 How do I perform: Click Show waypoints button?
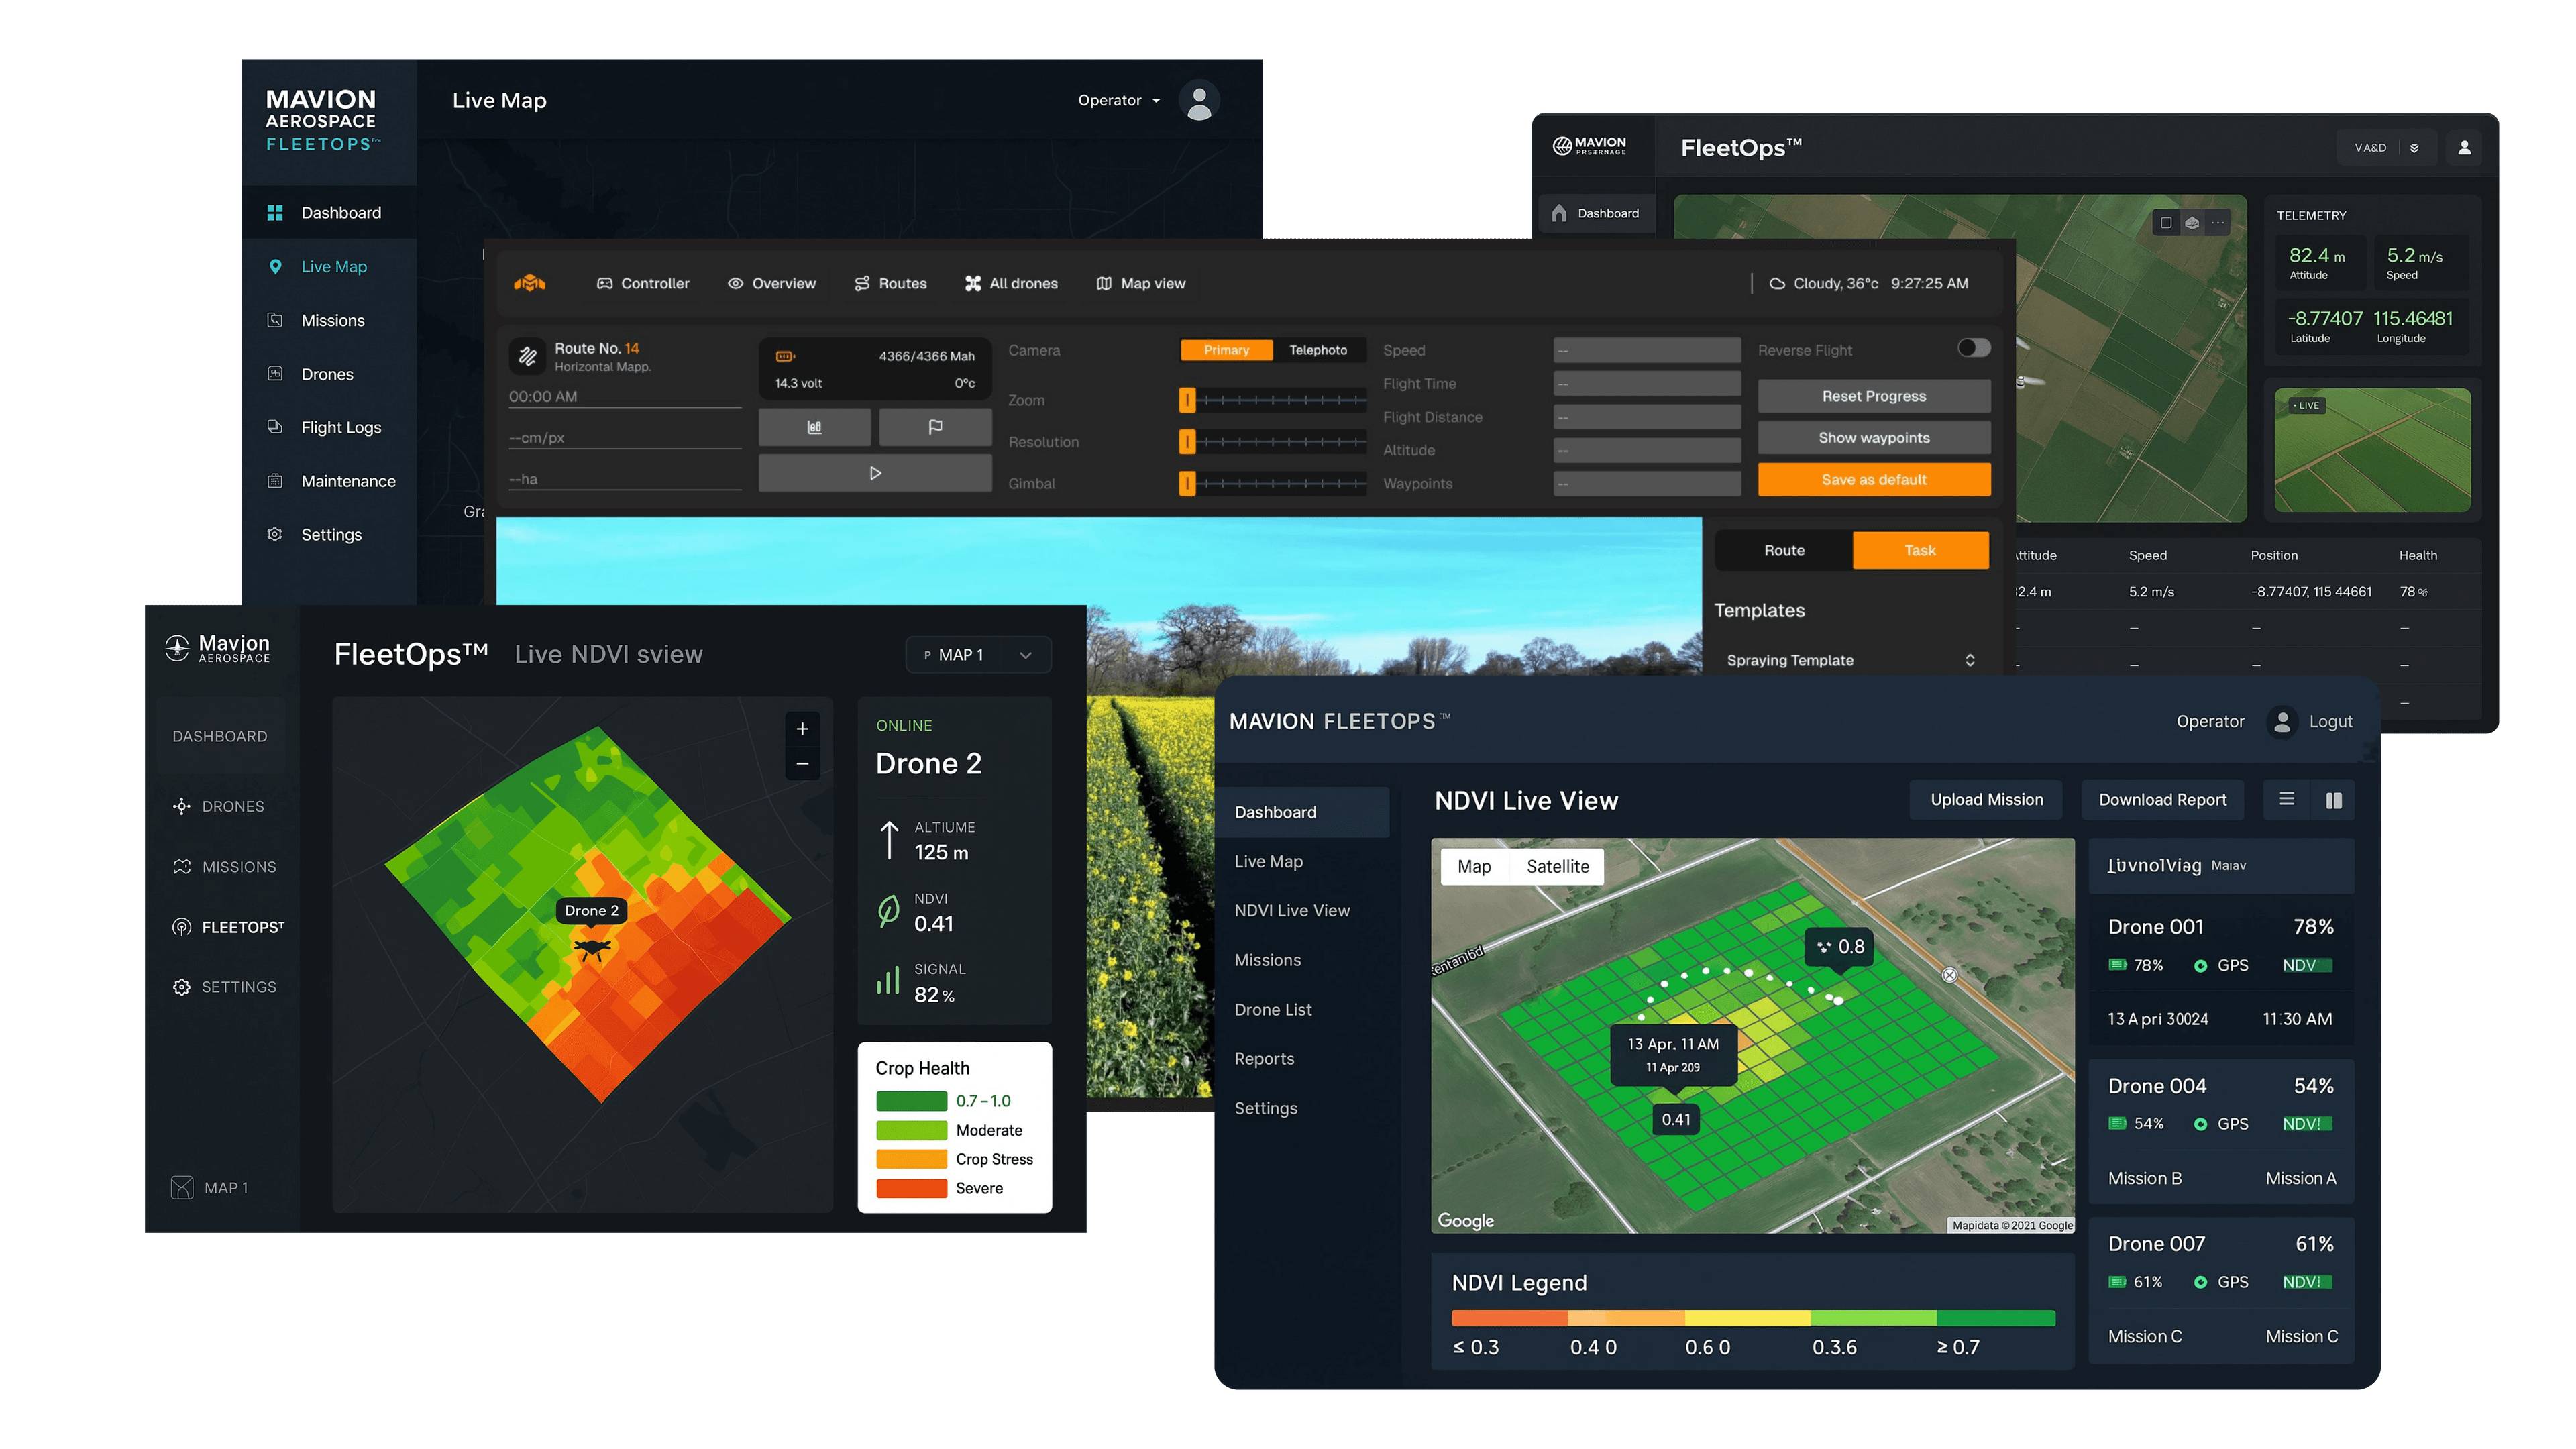pyautogui.click(x=1873, y=437)
